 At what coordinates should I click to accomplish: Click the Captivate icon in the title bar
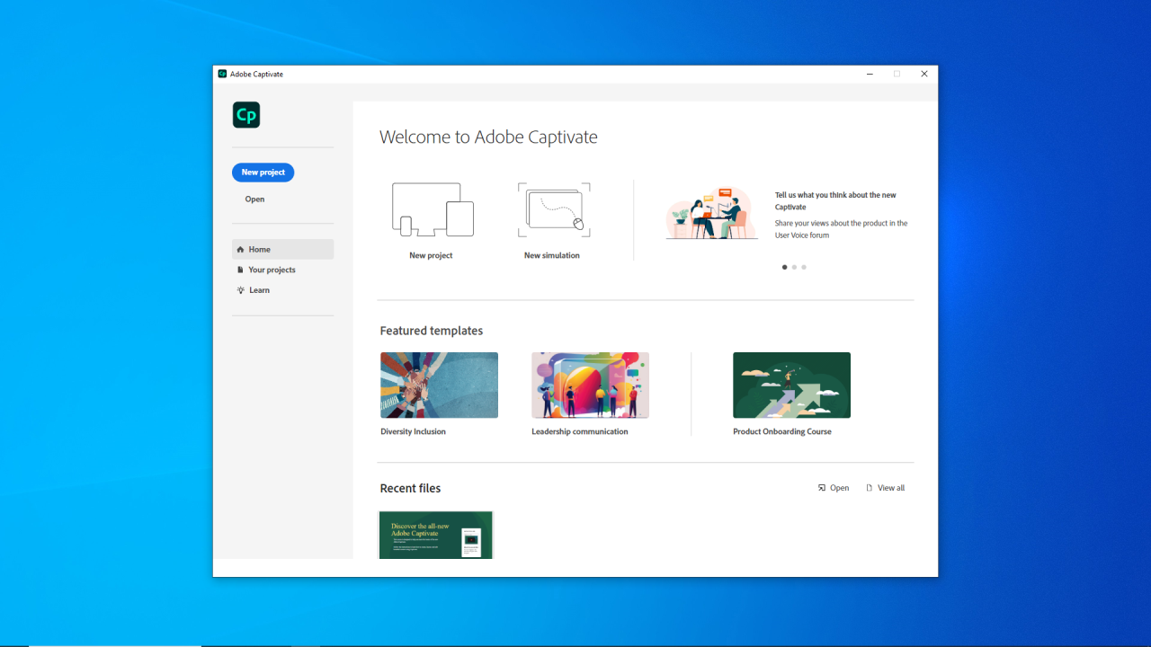click(222, 74)
